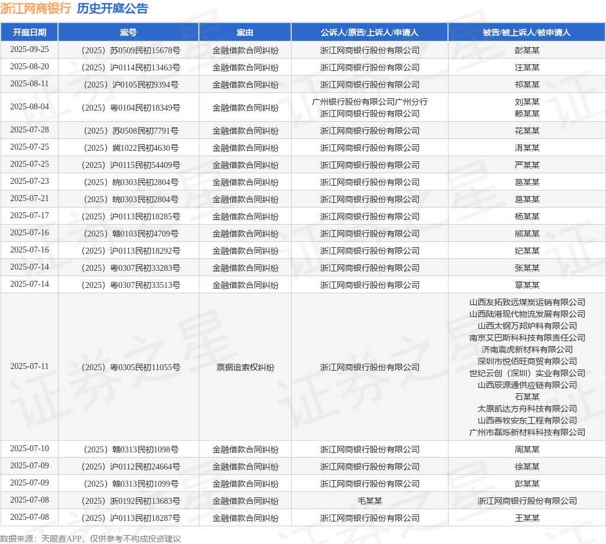Select the 案号 column header
This screenshot has width=606, height=544.
click(128, 33)
